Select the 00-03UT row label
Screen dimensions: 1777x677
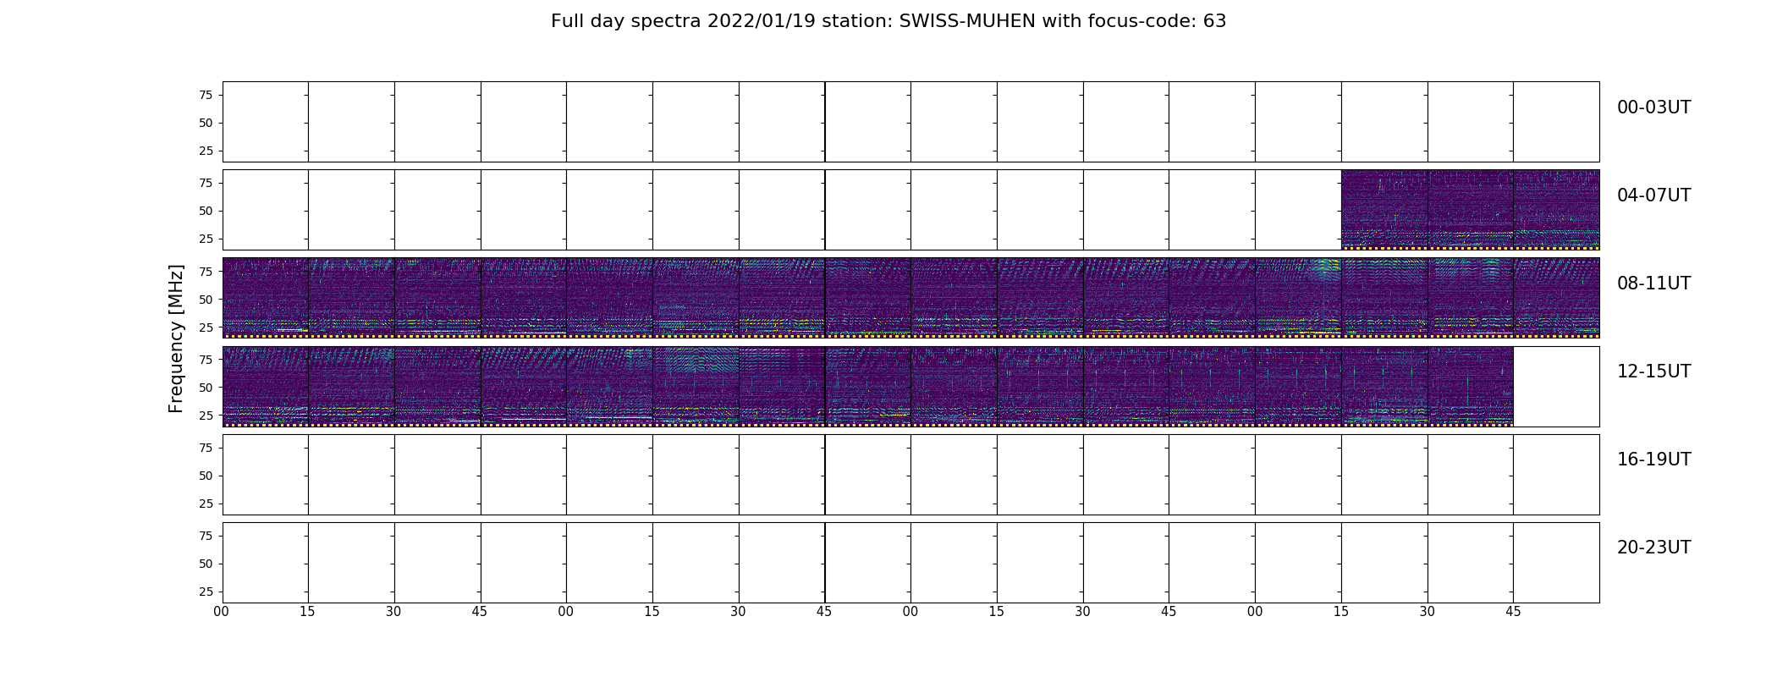(1653, 107)
